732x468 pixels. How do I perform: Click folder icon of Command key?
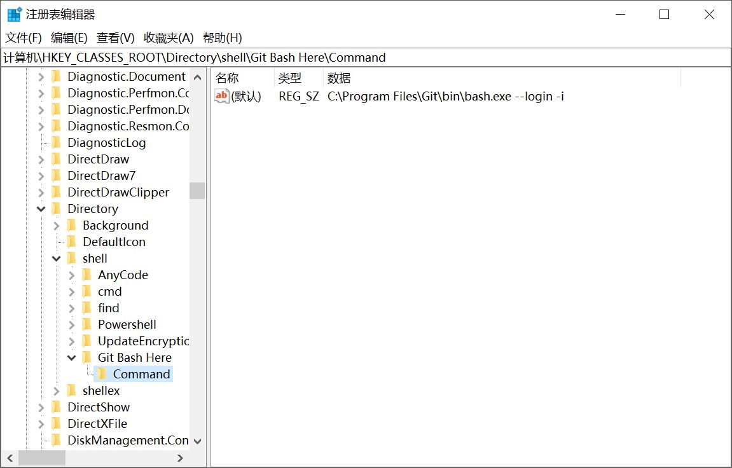[102, 375]
